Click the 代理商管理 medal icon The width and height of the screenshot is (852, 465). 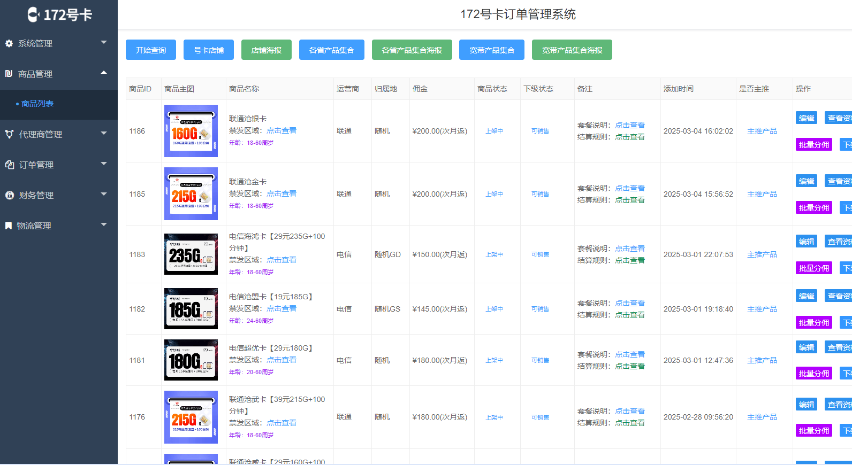coord(9,134)
